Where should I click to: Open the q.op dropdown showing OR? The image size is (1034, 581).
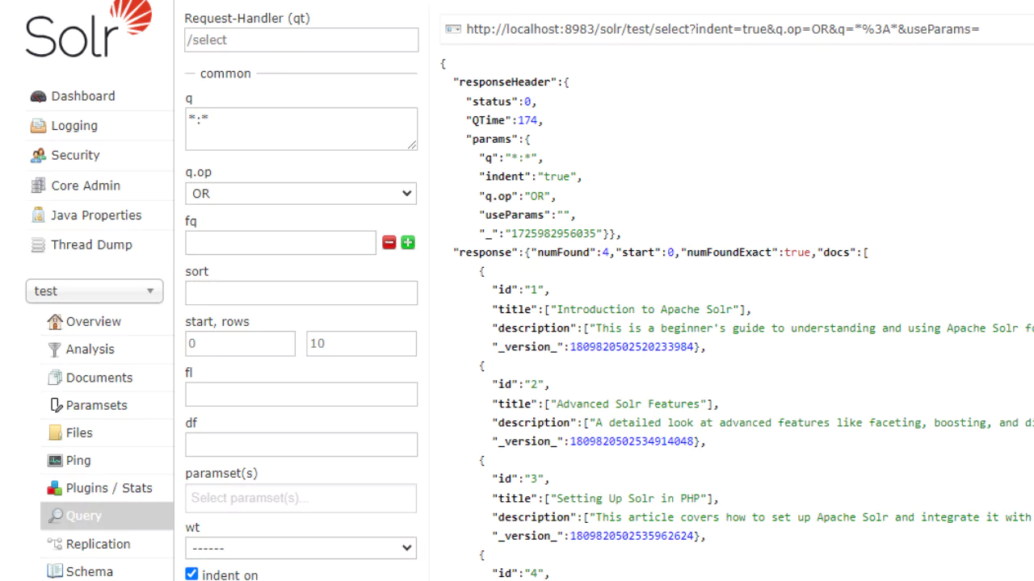301,194
